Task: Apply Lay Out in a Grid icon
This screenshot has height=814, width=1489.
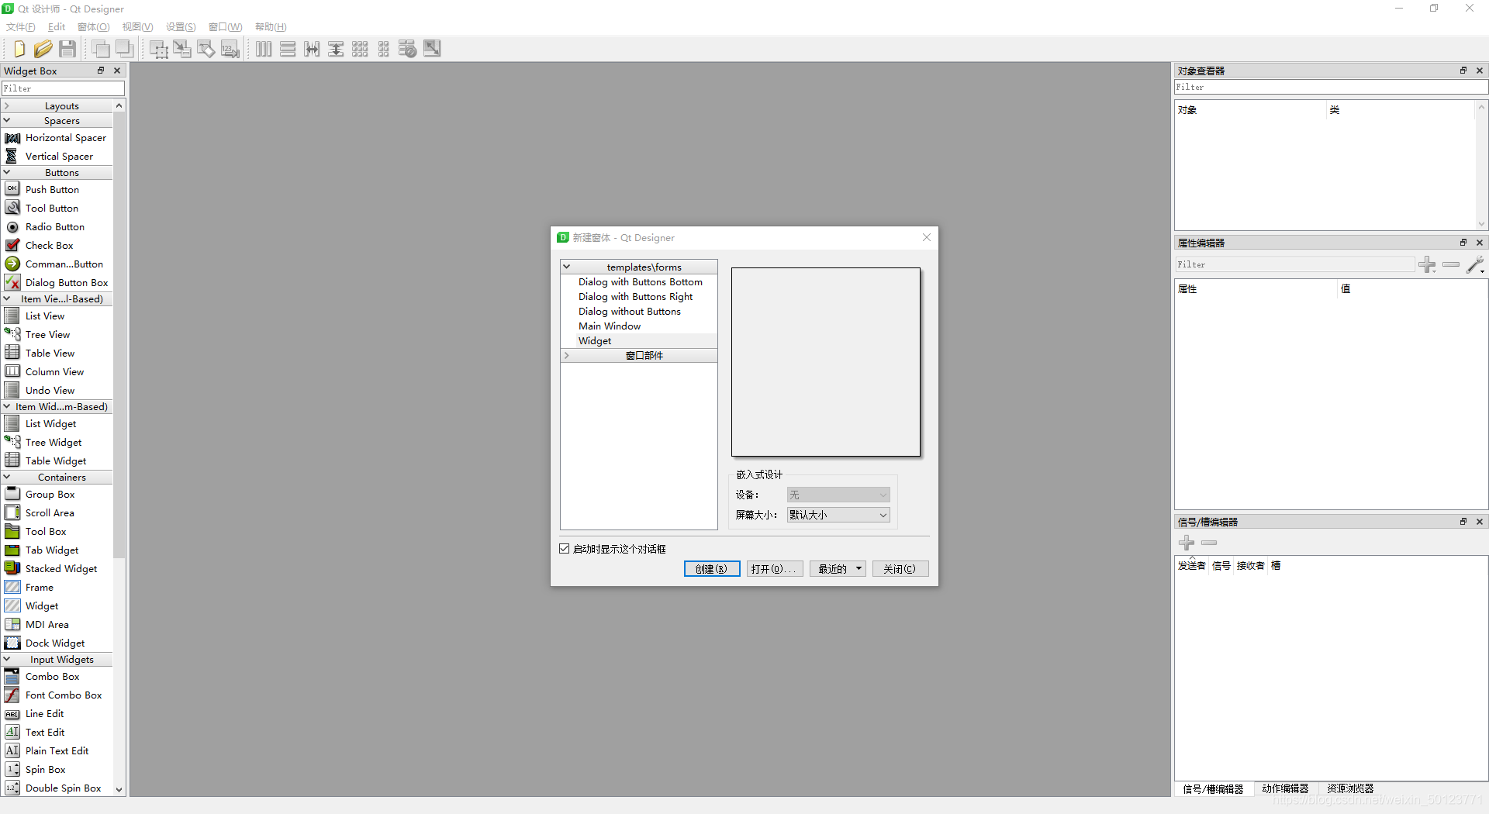Action: click(360, 49)
